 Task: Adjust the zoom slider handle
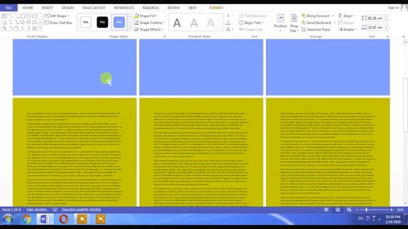[367, 210]
